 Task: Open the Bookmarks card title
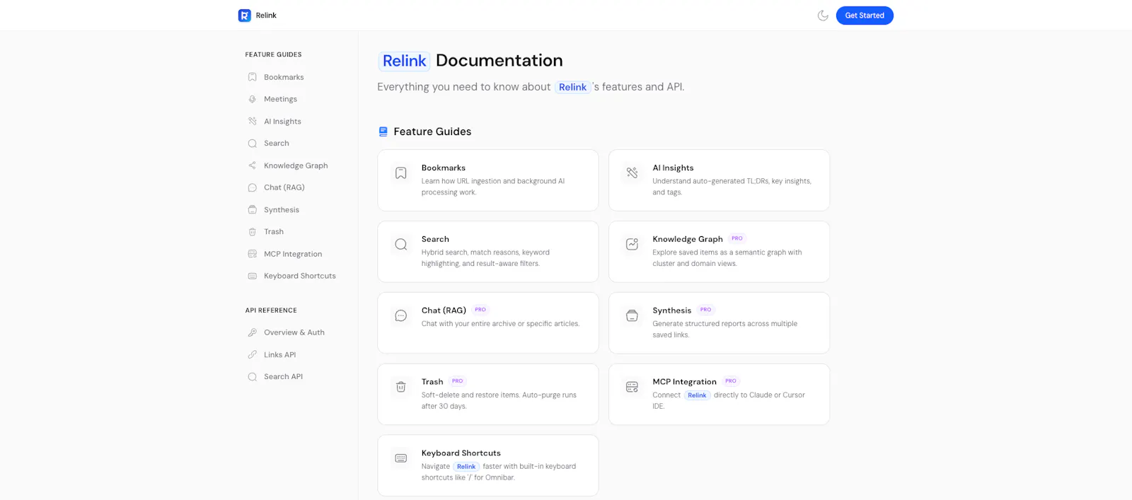pos(444,168)
